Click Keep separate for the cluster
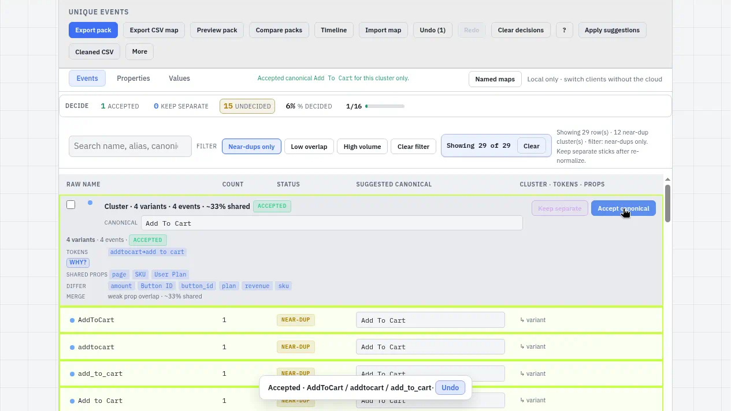 560,208
